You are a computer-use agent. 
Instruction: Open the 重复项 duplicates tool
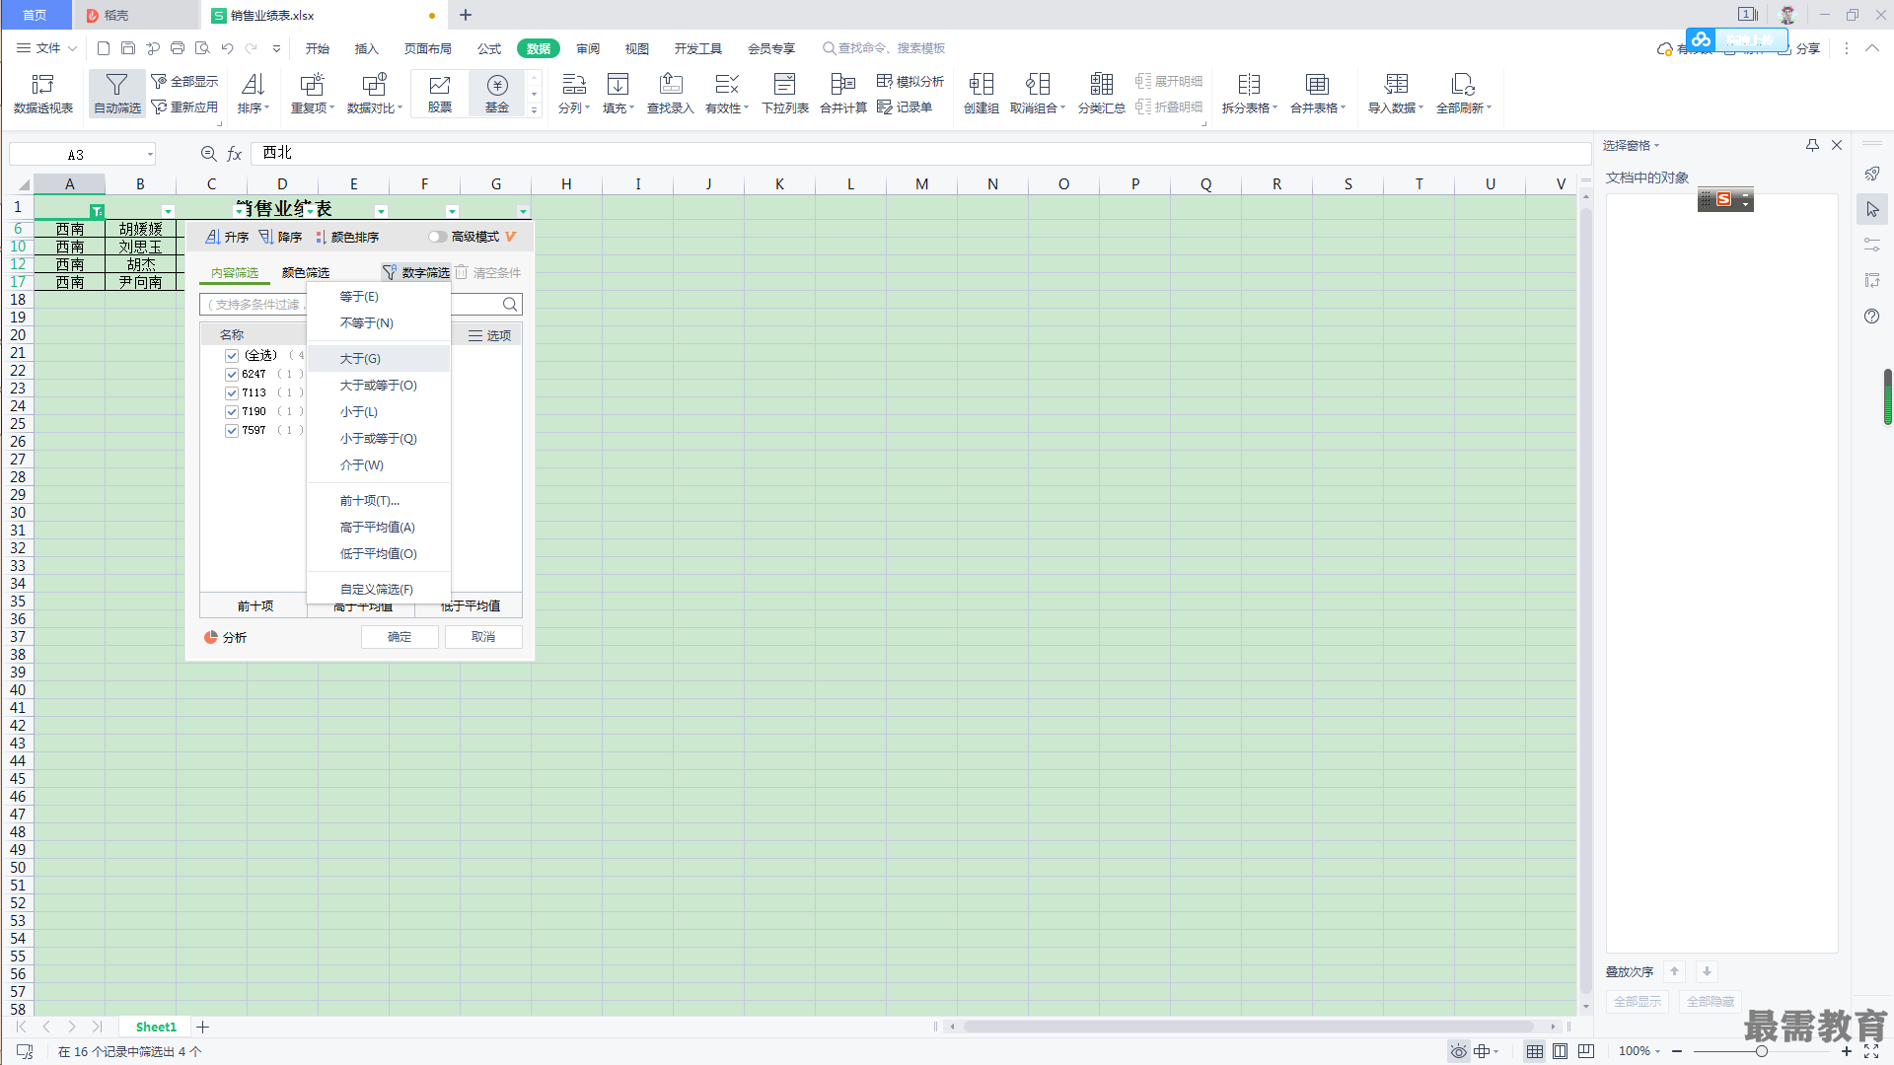(313, 94)
